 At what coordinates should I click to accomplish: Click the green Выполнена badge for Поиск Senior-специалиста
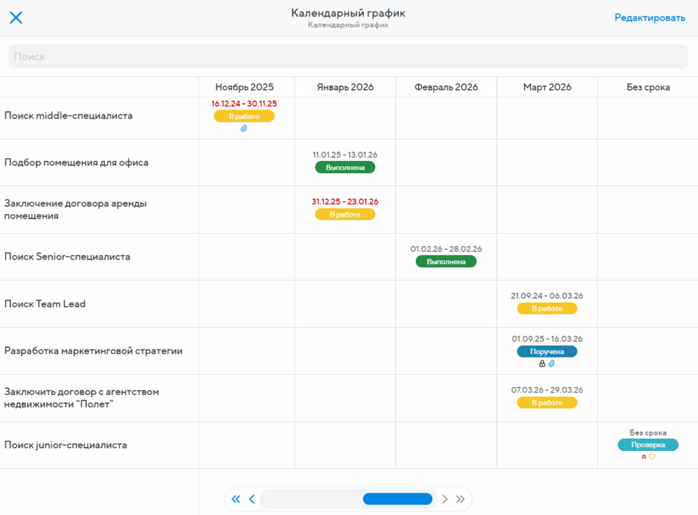pyautogui.click(x=446, y=262)
